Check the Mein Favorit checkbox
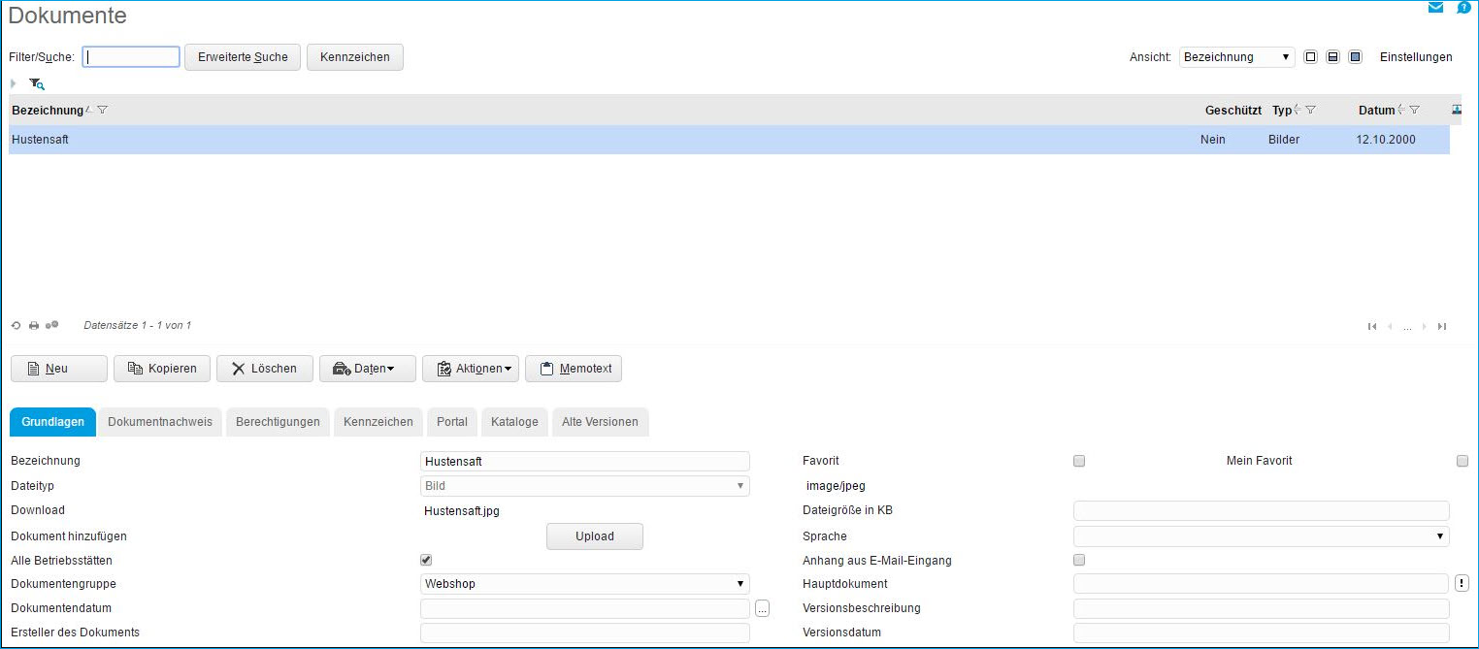1479x649 pixels. coord(1463,461)
